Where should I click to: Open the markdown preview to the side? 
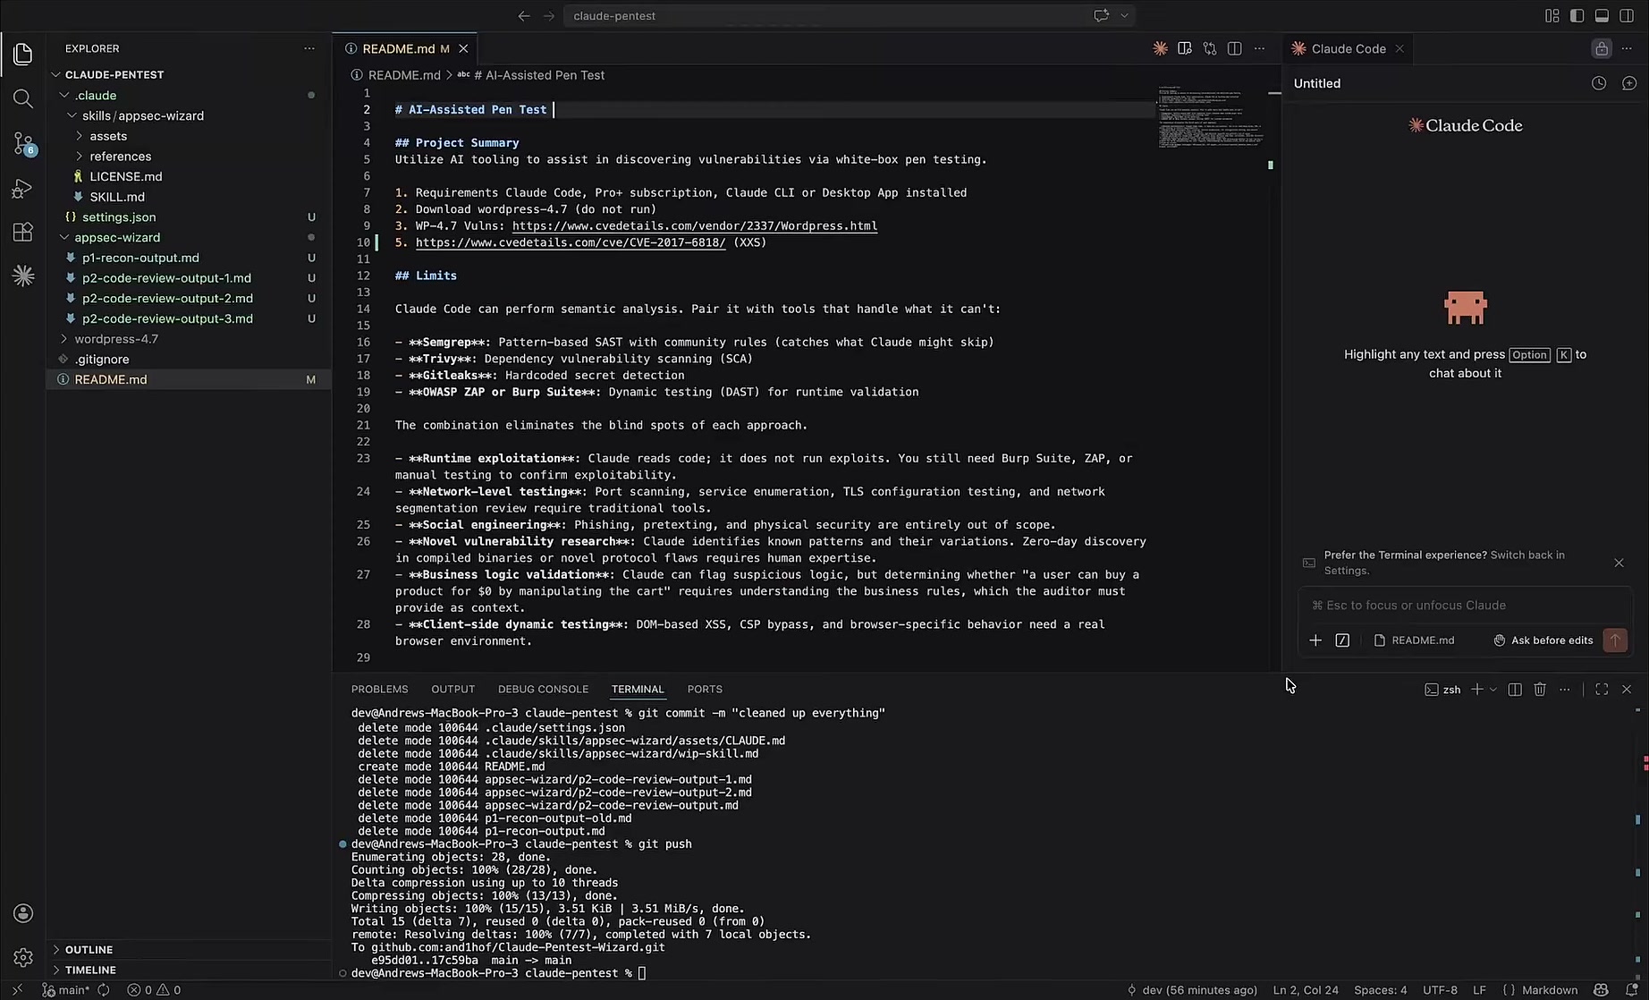point(1185,48)
